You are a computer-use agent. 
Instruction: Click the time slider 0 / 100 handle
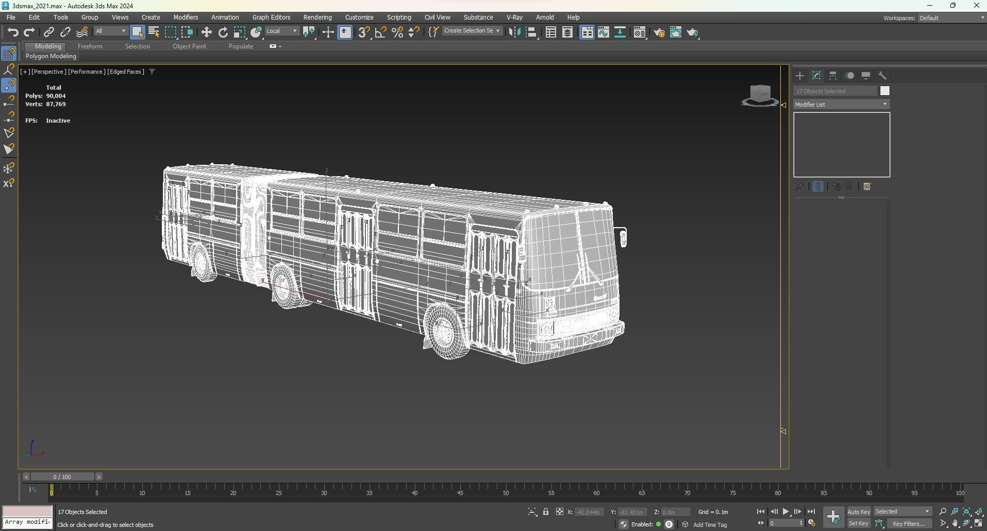click(62, 476)
